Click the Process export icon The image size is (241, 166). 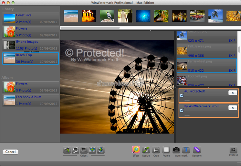233,149
